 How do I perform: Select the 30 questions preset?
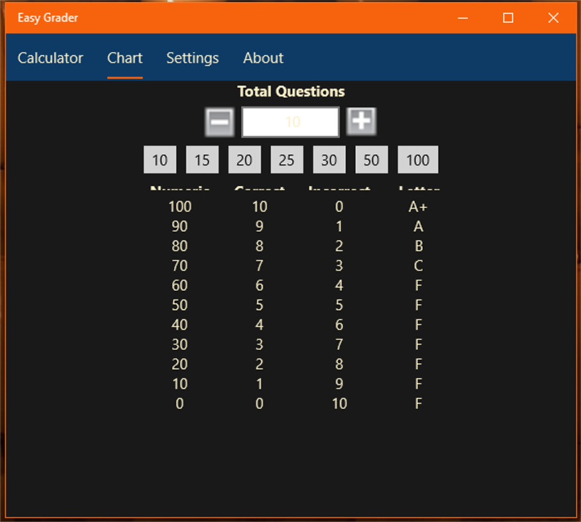[329, 159]
